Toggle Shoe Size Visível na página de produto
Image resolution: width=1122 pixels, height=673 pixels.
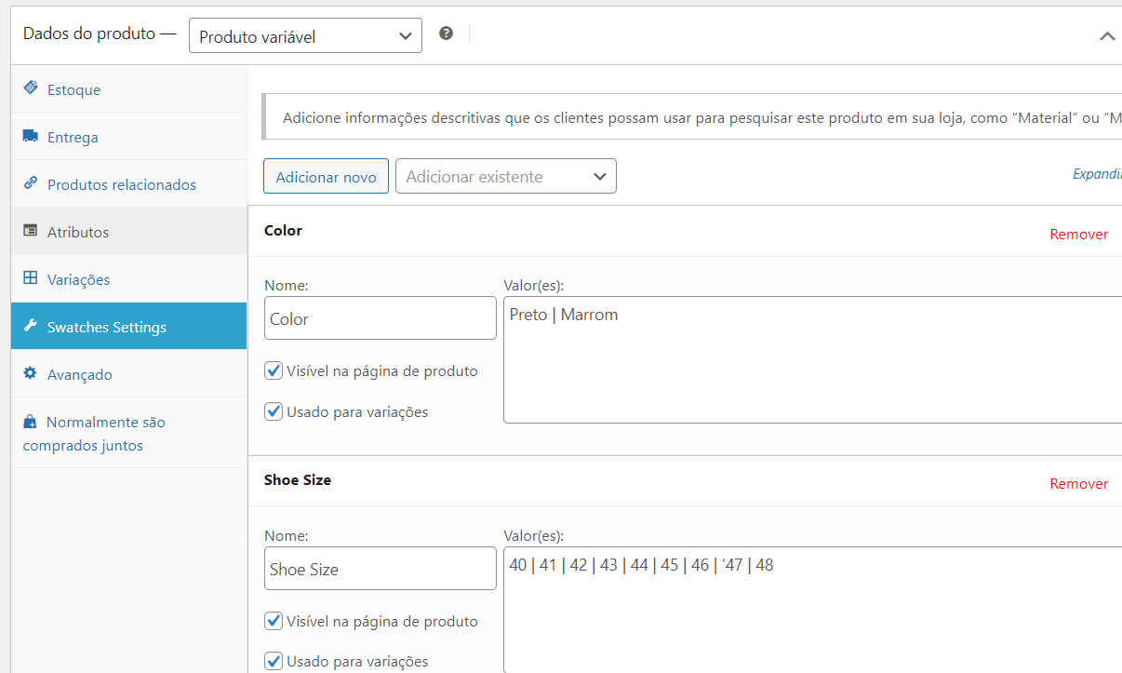(x=274, y=621)
